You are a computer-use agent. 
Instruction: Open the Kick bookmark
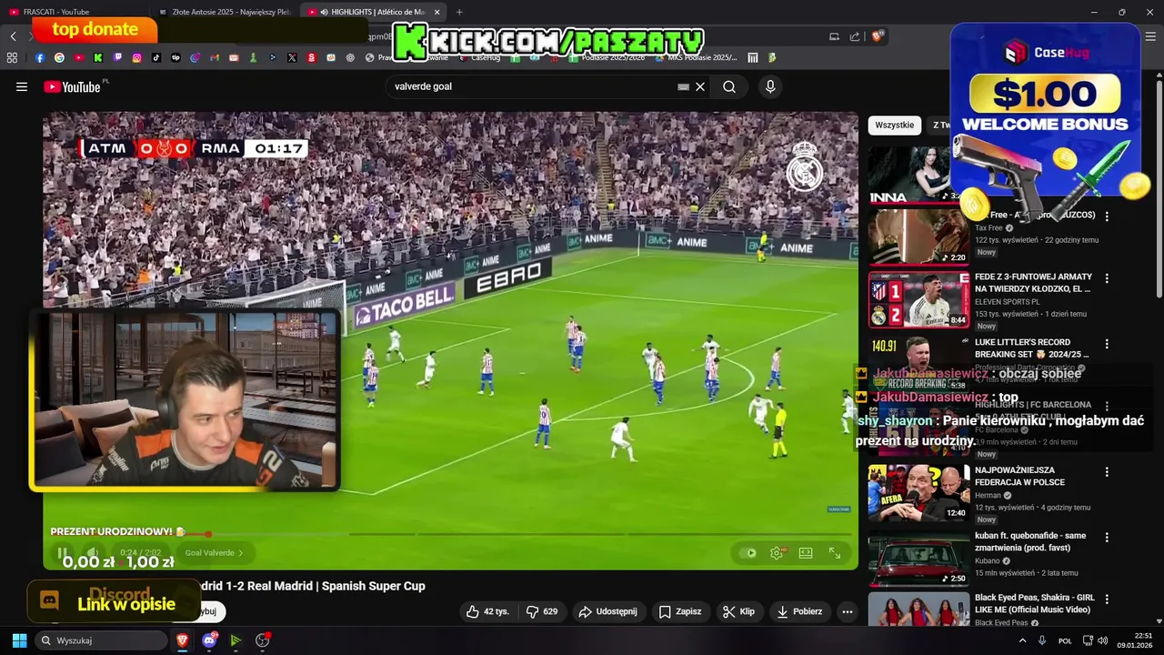(98, 57)
